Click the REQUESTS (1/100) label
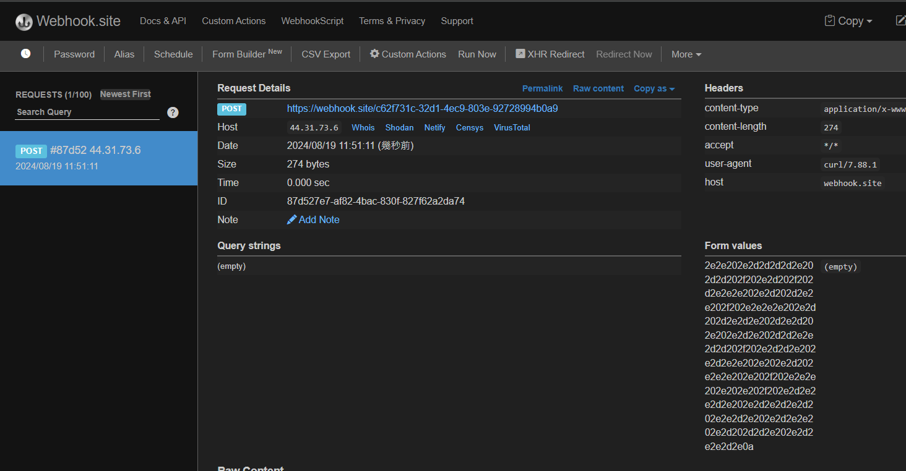The width and height of the screenshot is (906, 471). (x=53, y=95)
